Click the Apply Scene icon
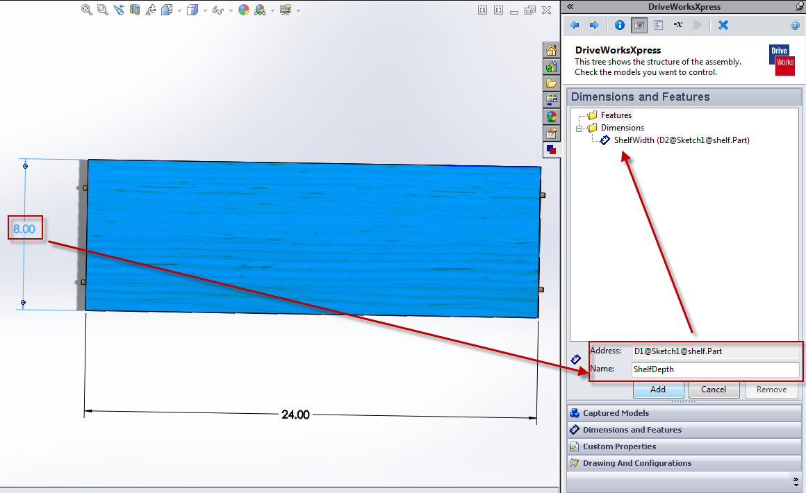Viewport: 806px width, 493px height. click(x=260, y=10)
